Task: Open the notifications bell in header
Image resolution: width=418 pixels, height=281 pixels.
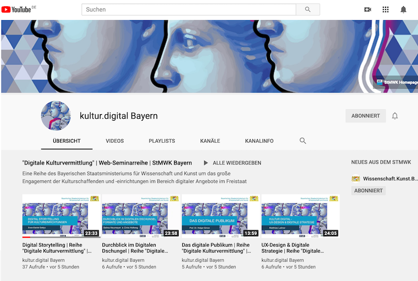Action: pos(403,9)
